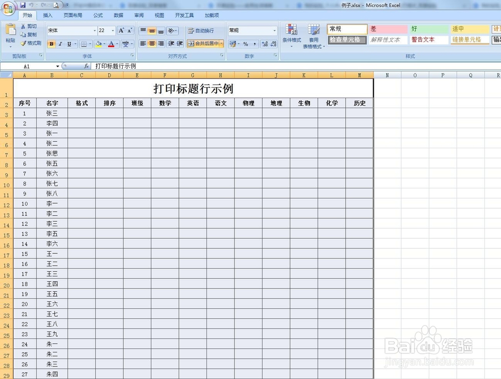The height and width of the screenshot is (379, 501).
Task: Select the Format Painter (格式刷) brush
Action: pos(31,43)
